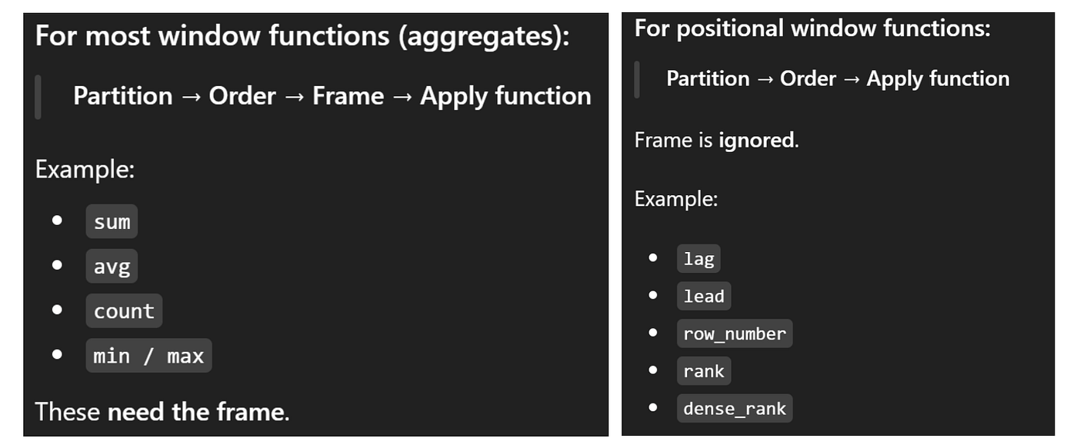Screen dimensions: 1077x448
Task: Click the bullet next to sum
Action: pos(58,221)
